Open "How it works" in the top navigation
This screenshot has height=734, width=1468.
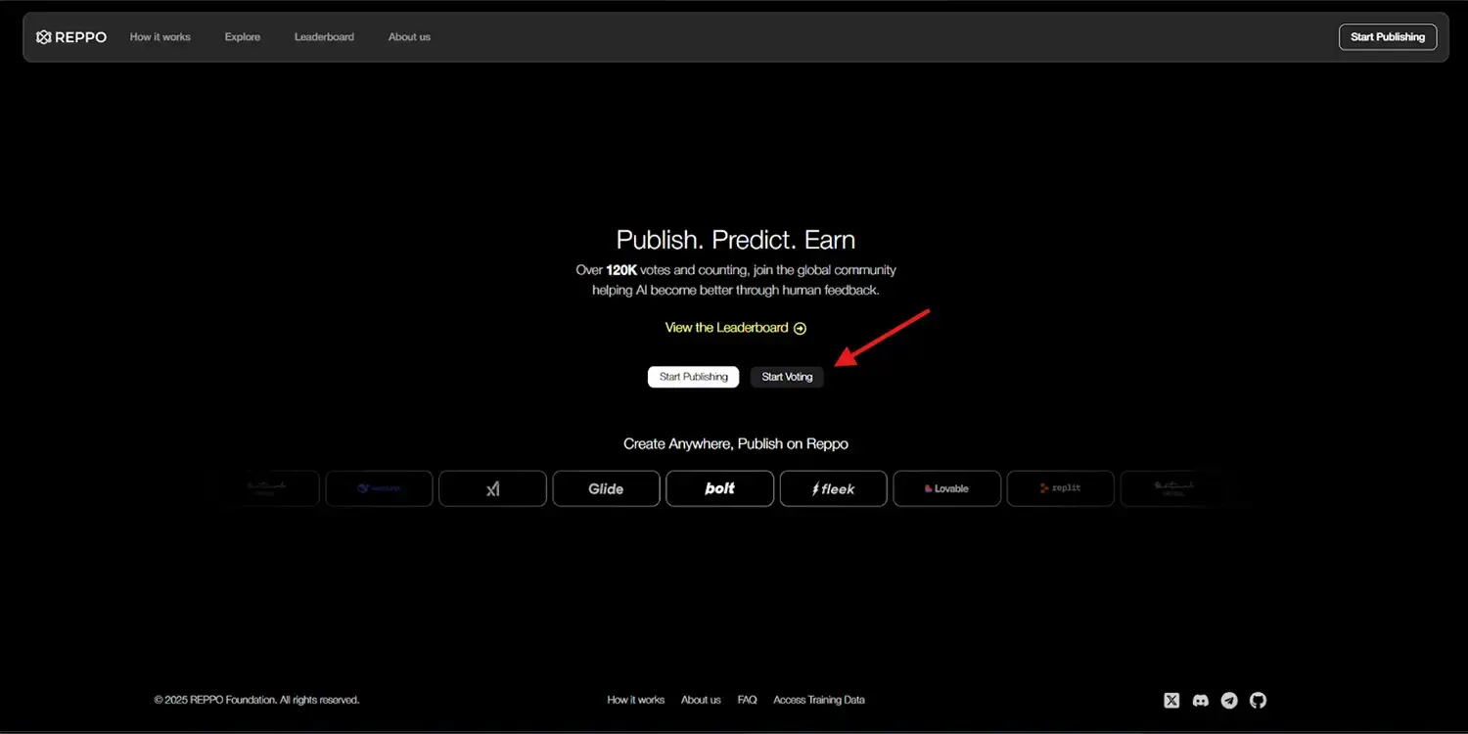tap(161, 37)
